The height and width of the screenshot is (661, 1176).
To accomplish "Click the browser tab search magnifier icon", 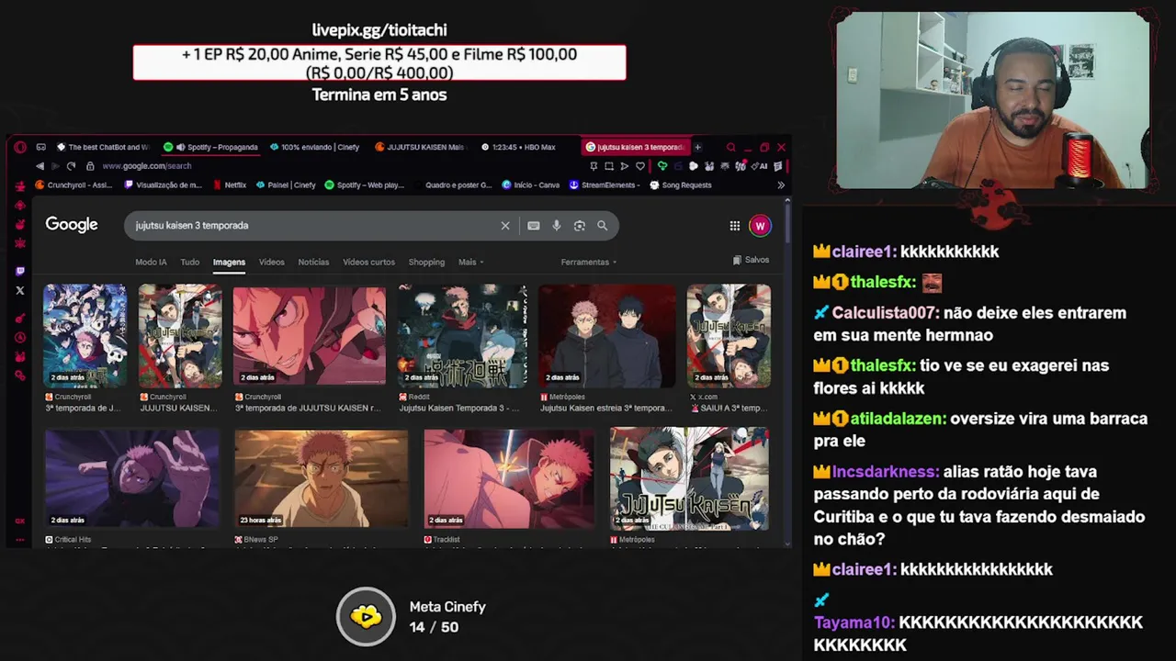I will (x=730, y=147).
